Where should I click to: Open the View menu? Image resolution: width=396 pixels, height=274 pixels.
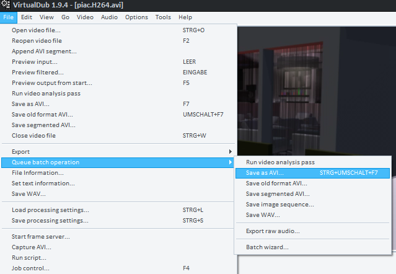[x=46, y=17]
